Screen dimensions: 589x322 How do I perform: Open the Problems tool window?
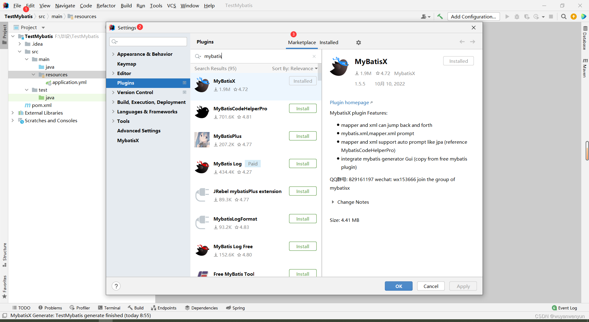coord(50,308)
